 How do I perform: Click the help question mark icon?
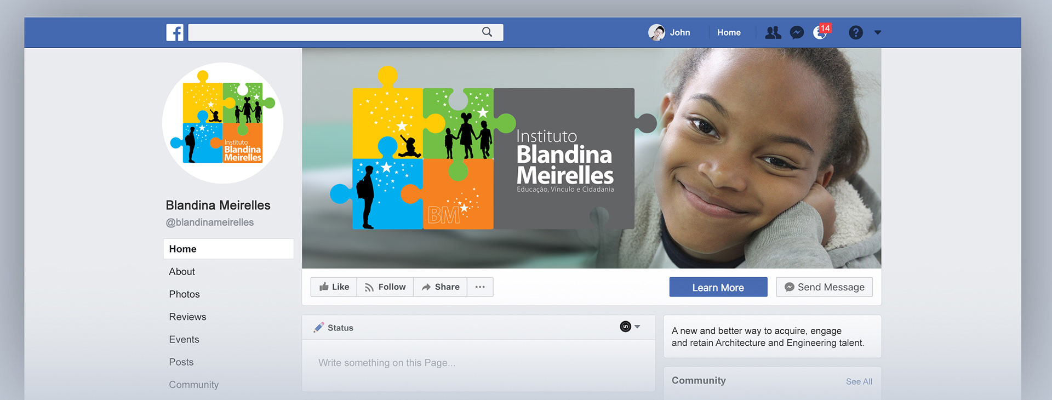[855, 33]
